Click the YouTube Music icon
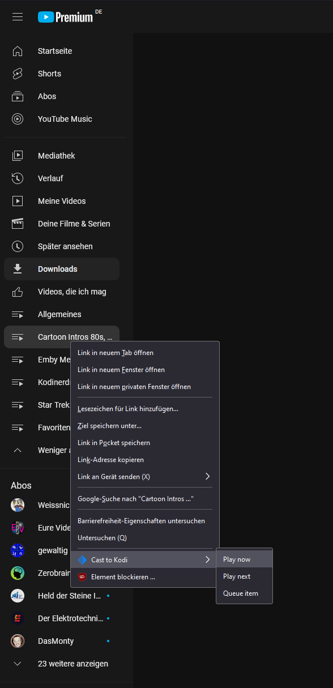This screenshot has height=688, width=333. coord(18,119)
